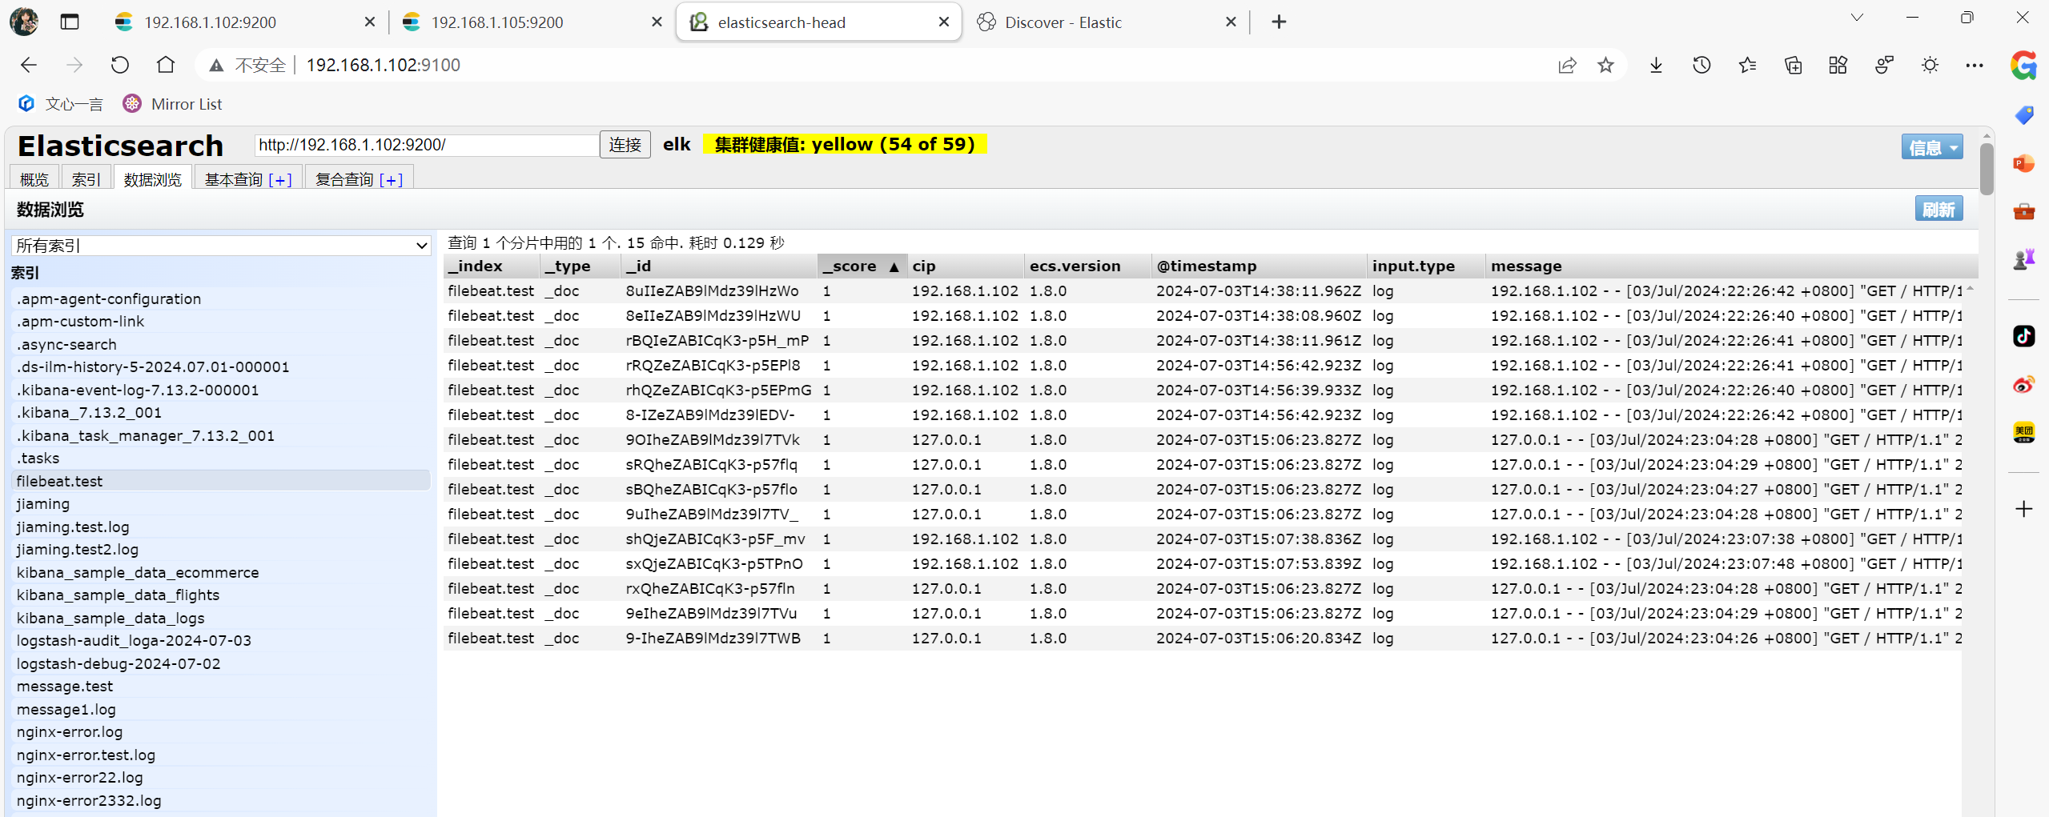Click the page vertical scrollbar thumb
This screenshot has width=2049, height=817.
1986,168
